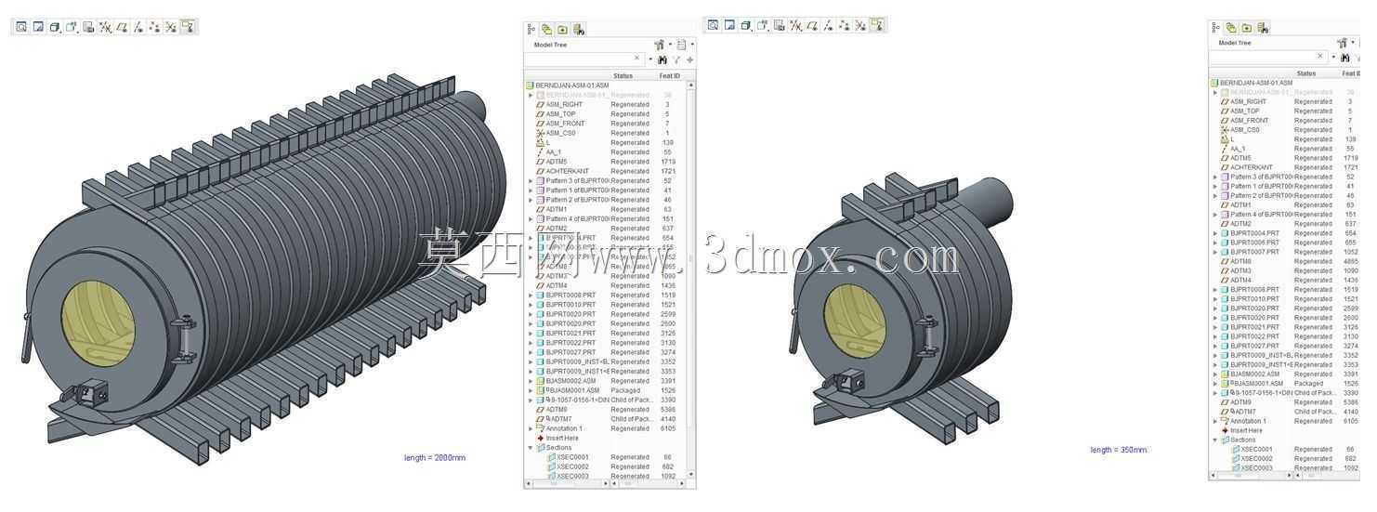Click filter funnel icon in middle Model Tree
Viewport: 1377px width, 512px height.
click(676, 59)
